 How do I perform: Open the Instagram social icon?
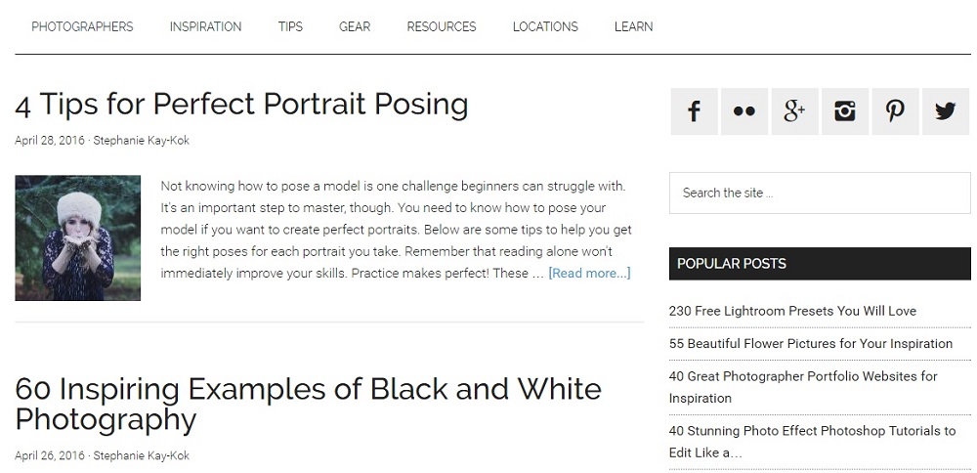coord(845,111)
